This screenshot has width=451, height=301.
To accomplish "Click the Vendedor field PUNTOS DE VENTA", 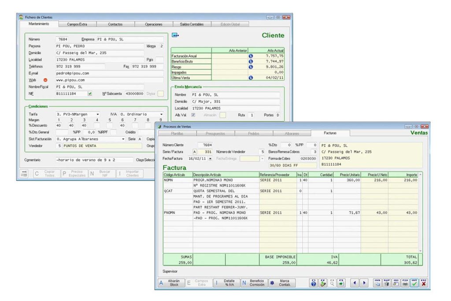I will point(102,146).
